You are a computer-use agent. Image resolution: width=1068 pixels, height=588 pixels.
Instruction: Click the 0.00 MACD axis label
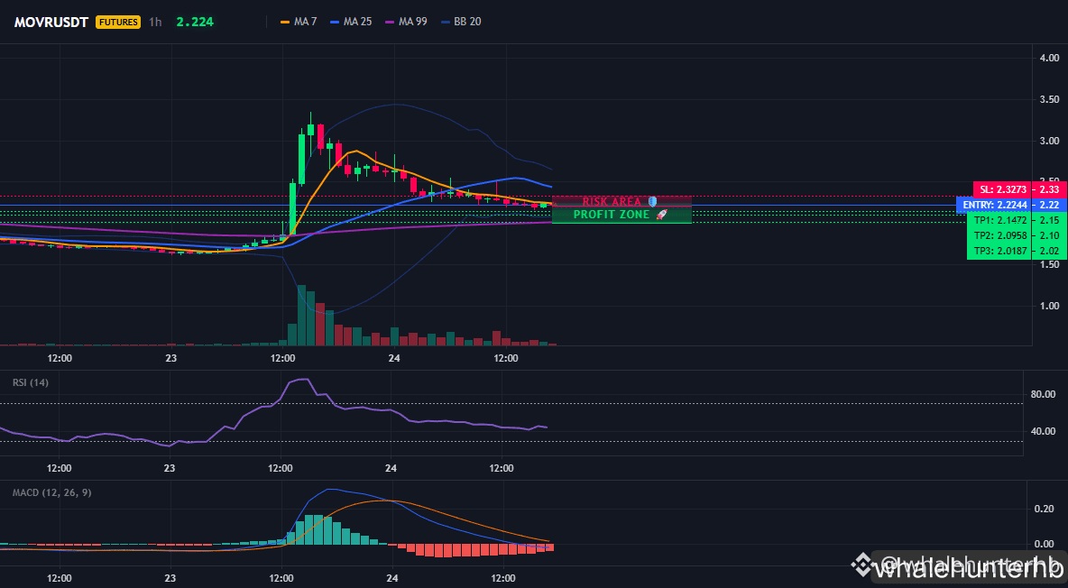[1045, 544]
